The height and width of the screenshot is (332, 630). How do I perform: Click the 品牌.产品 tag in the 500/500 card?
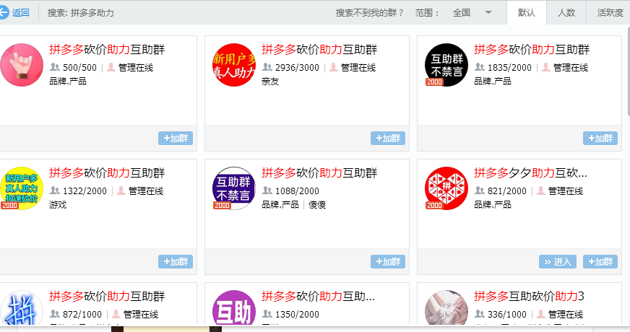[x=68, y=81]
